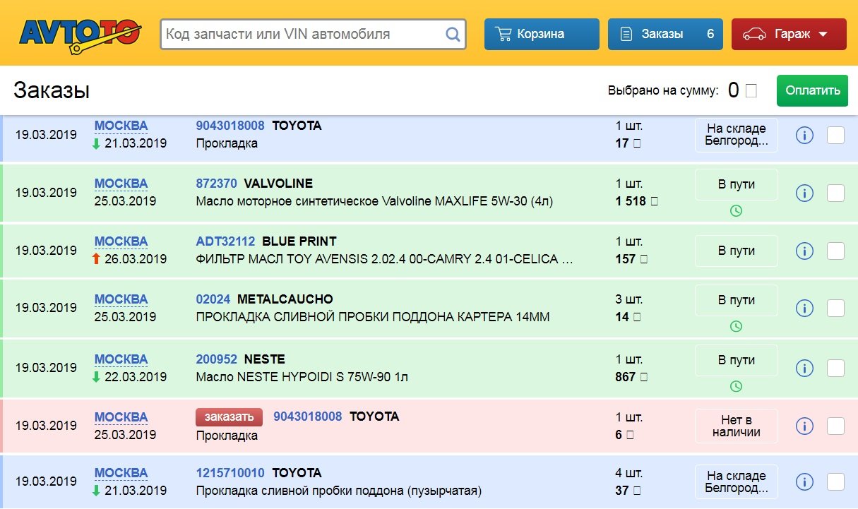Click the clock icon in NESTE row
Viewport: 858px width, 509px height.
(736, 385)
